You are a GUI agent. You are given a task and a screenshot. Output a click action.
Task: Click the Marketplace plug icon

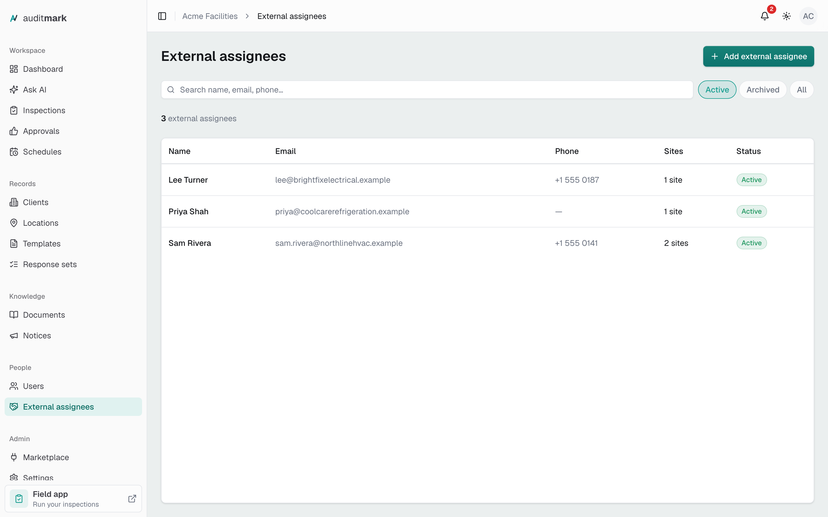pos(14,458)
